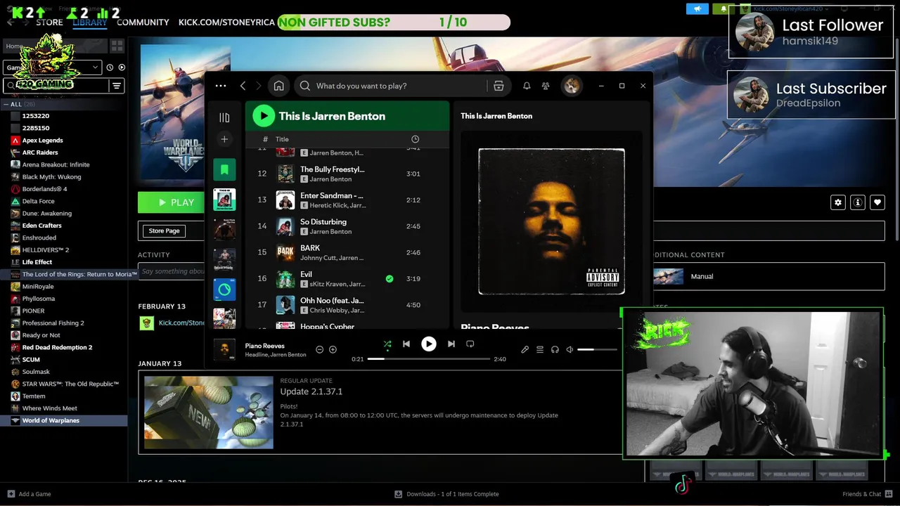Open the Games filter dropdown in Steam
The height and width of the screenshot is (506, 900).
pos(53,67)
